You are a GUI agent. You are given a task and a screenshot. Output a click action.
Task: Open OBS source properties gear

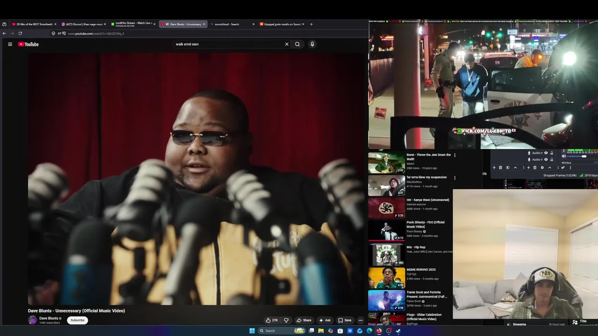click(x=542, y=168)
